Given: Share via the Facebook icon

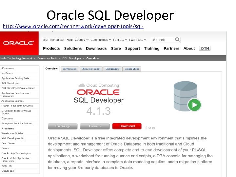Looking at the screenshot, I should point(146,128).
